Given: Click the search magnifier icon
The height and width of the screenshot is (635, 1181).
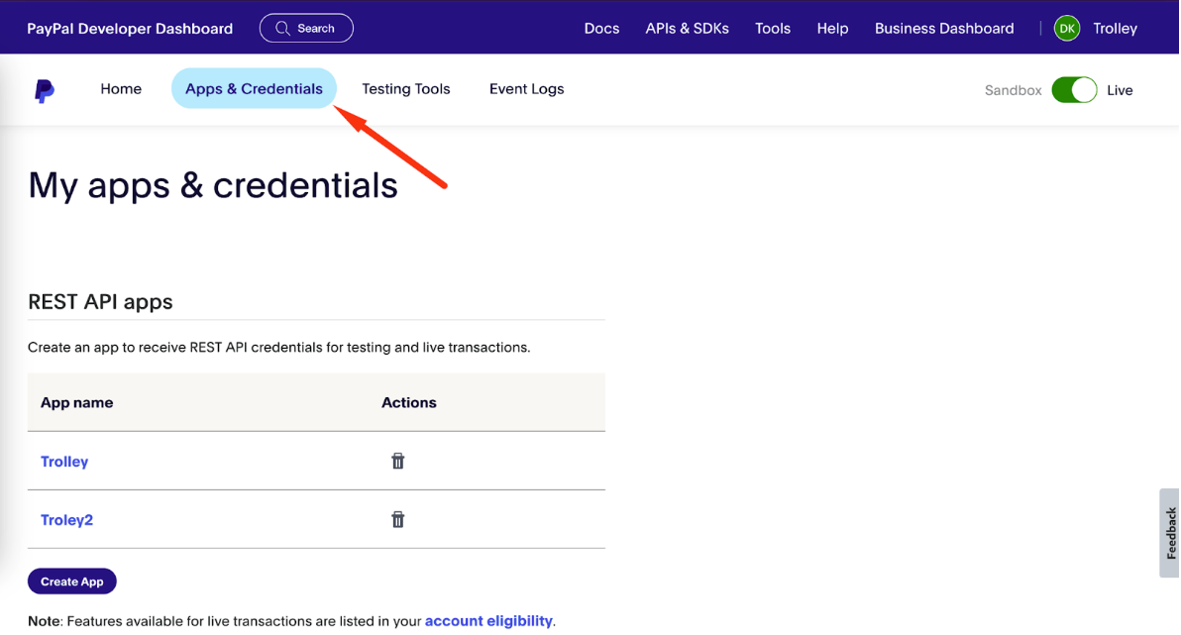Looking at the screenshot, I should [282, 28].
